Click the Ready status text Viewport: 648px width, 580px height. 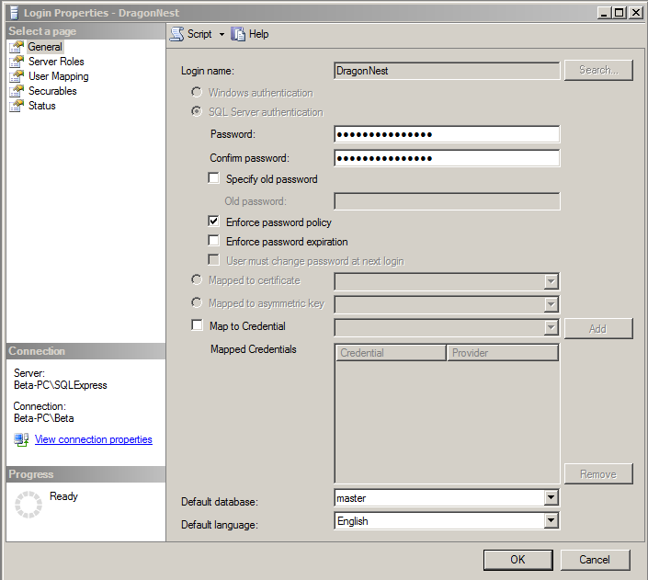[x=63, y=496]
